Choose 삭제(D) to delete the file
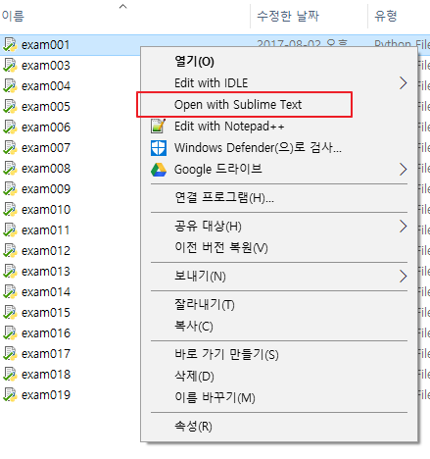This screenshot has width=430, height=459. click(194, 376)
